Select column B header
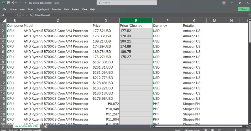The width and height of the screenshot is (251, 131). point(15,21)
